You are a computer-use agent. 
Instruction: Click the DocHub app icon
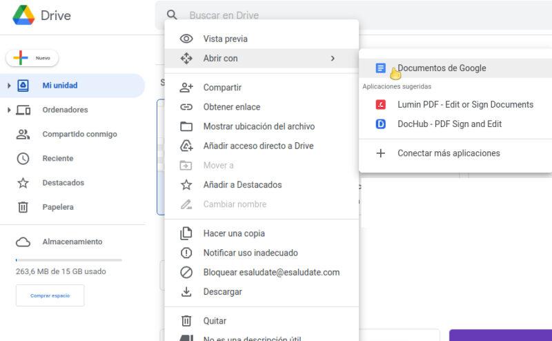click(380, 124)
